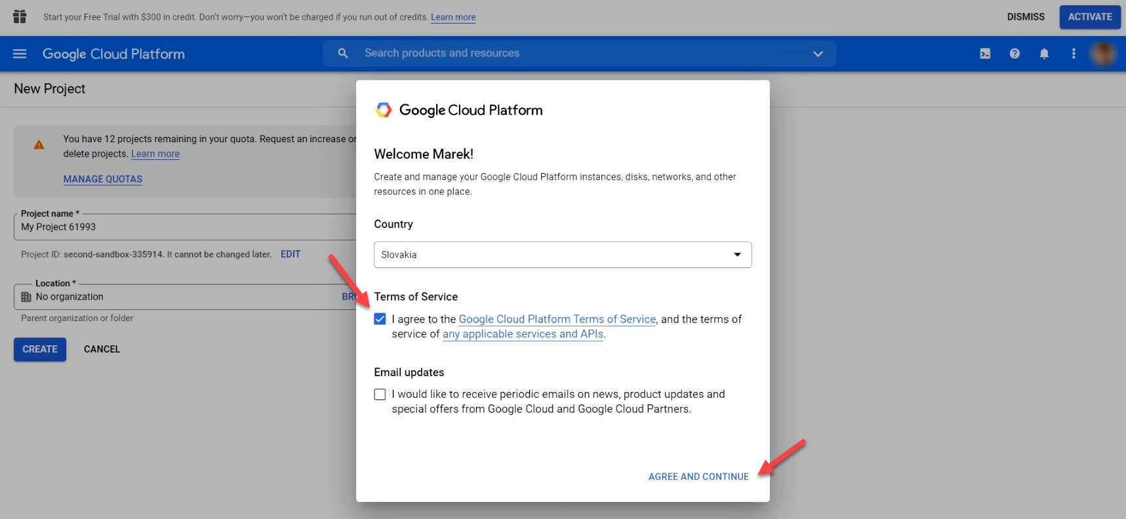Click the search magnifier icon
The width and height of the screenshot is (1126, 519).
(343, 53)
